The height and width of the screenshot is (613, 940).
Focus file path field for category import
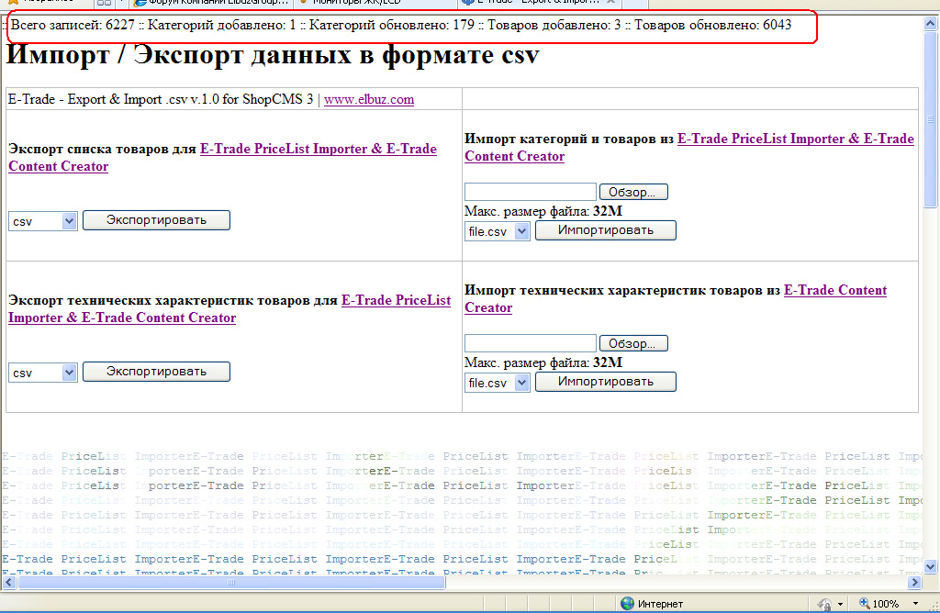click(x=531, y=192)
